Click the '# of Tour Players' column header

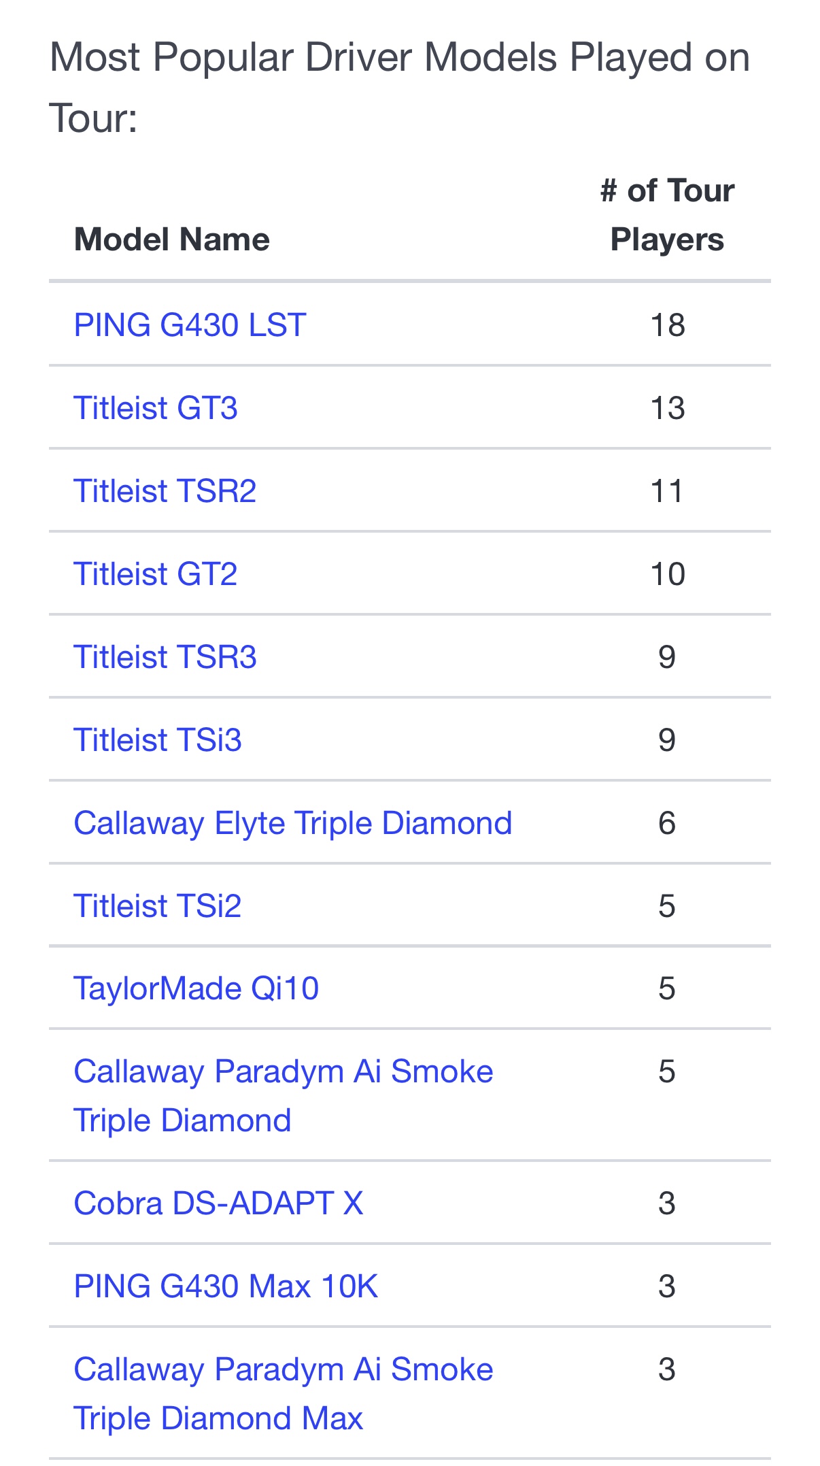667,215
